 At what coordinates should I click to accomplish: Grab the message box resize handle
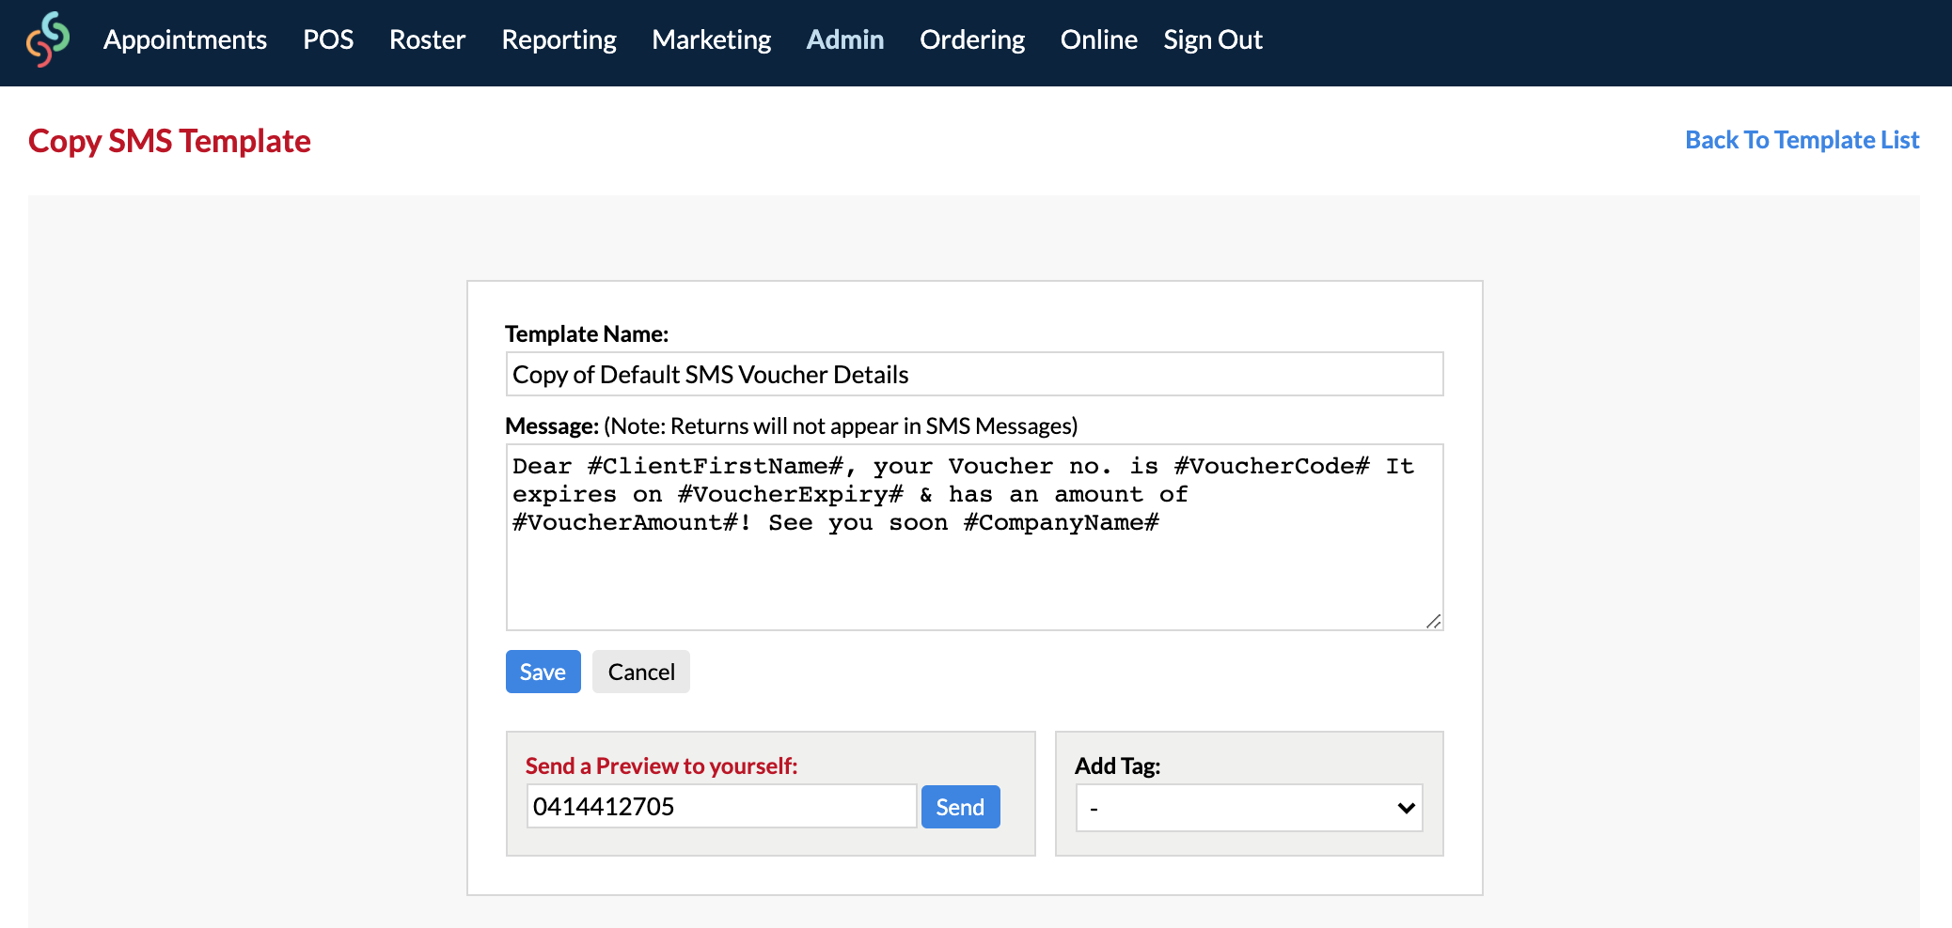[1433, 621]
